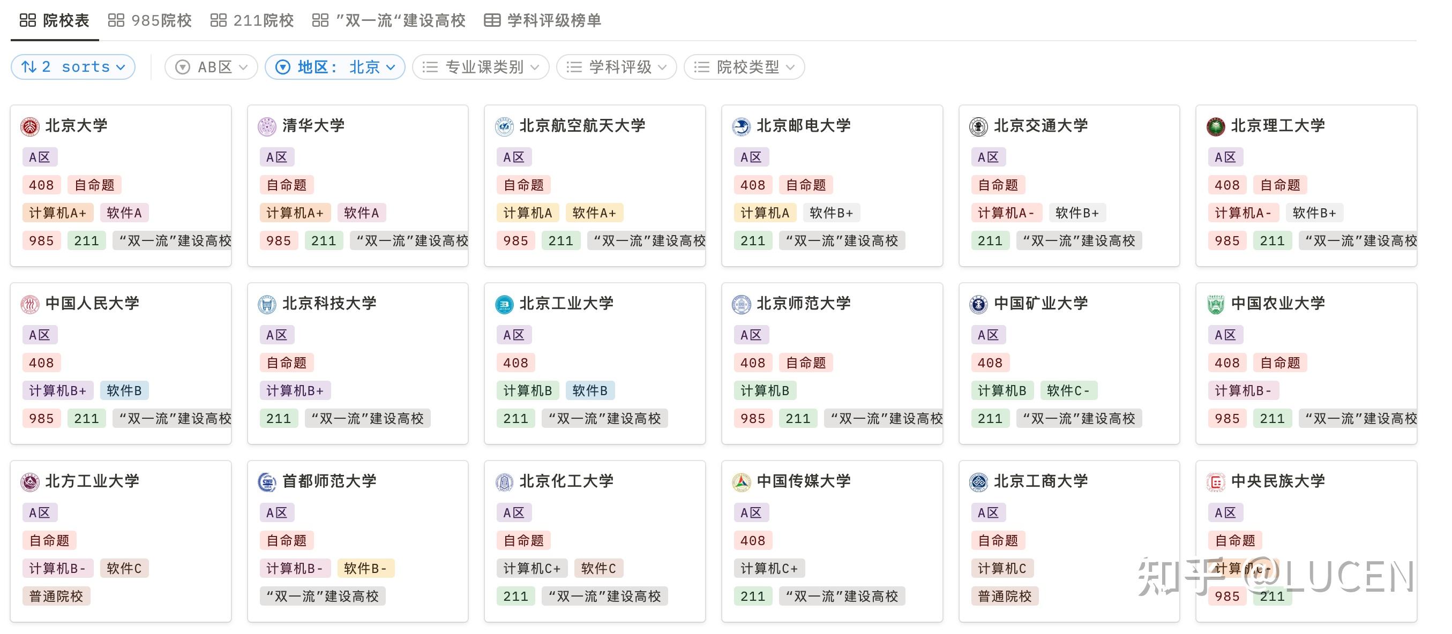Image resolution: width=1452 pixels, height=634 pixels.
Task: Click 自命题 tag on 中央民族大学 card
Action: [x=1236, y=541]
